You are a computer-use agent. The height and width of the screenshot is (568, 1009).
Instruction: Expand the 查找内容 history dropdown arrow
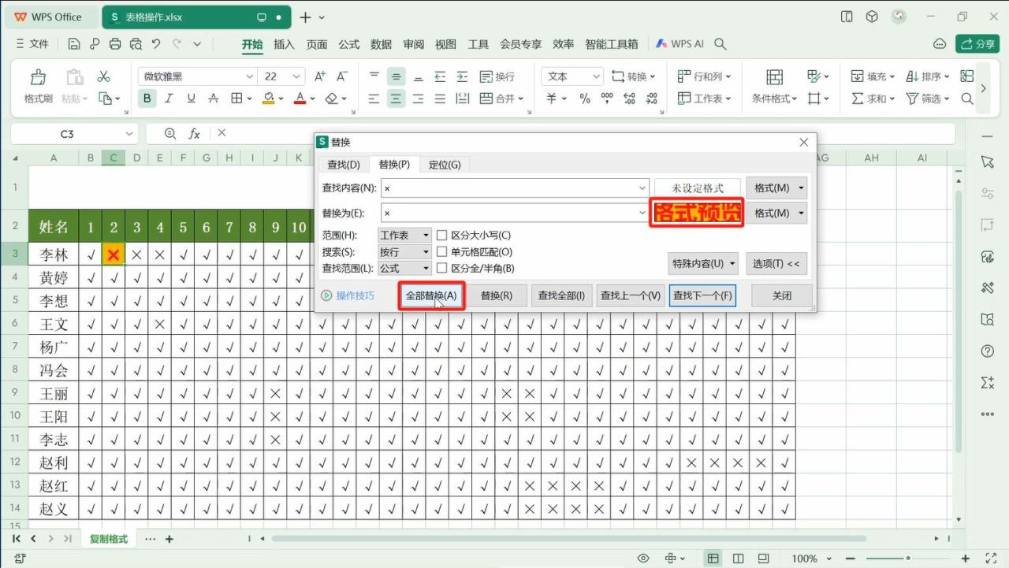point(643,188)
